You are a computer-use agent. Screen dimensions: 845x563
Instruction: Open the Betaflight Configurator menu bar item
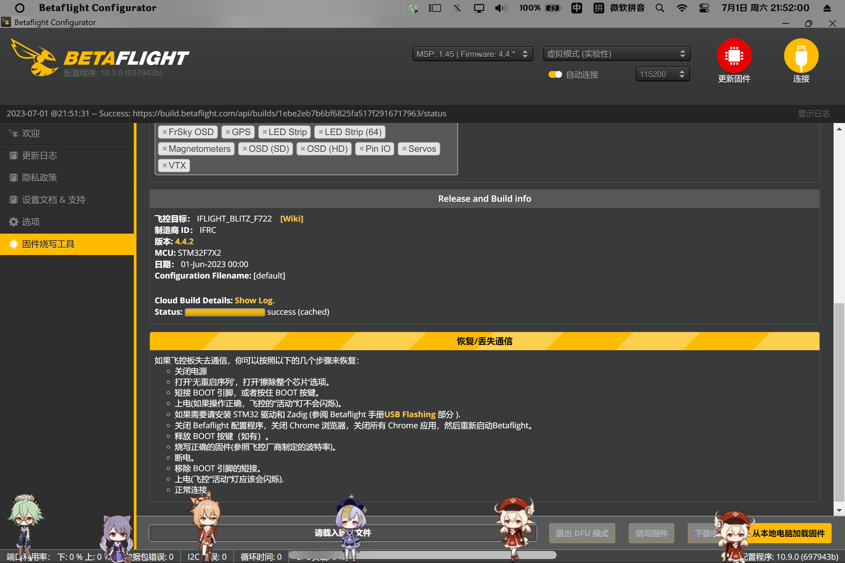click(98, 8)
